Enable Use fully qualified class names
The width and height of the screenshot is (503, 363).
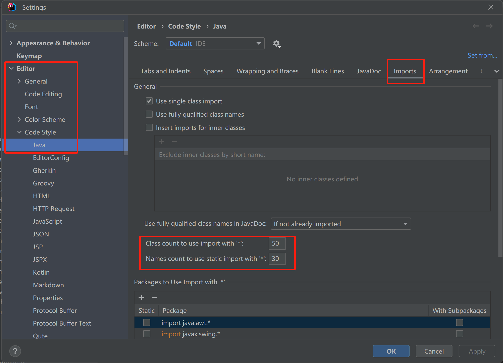tap(149, 114)
